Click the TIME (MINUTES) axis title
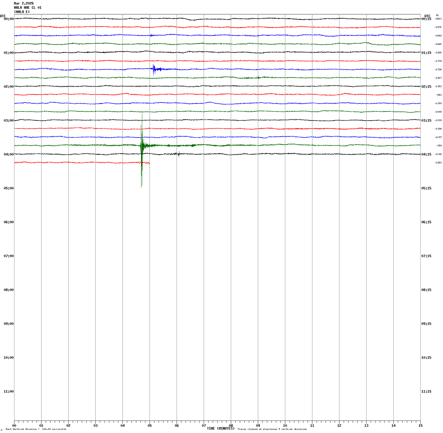Screen dimensions: 443x433 220,428
